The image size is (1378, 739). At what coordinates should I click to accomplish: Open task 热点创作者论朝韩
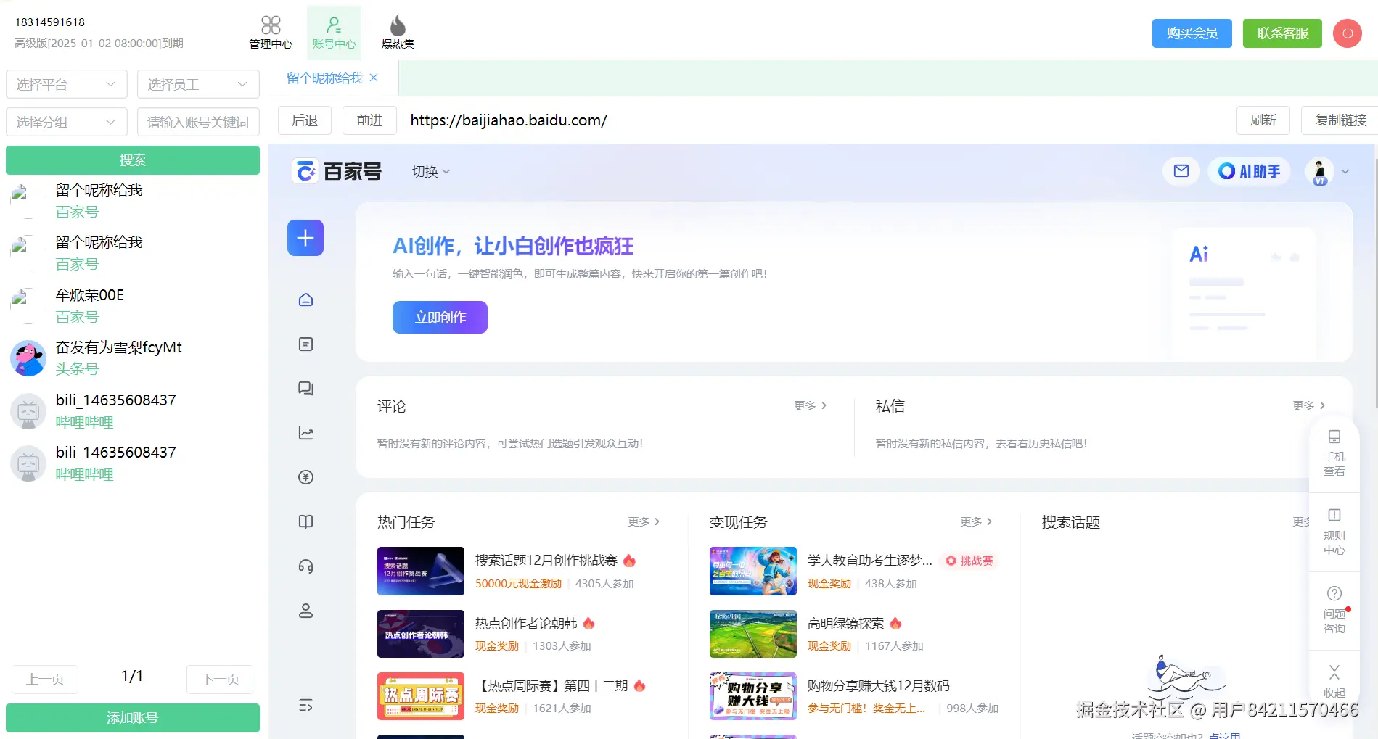pos(526,624)
